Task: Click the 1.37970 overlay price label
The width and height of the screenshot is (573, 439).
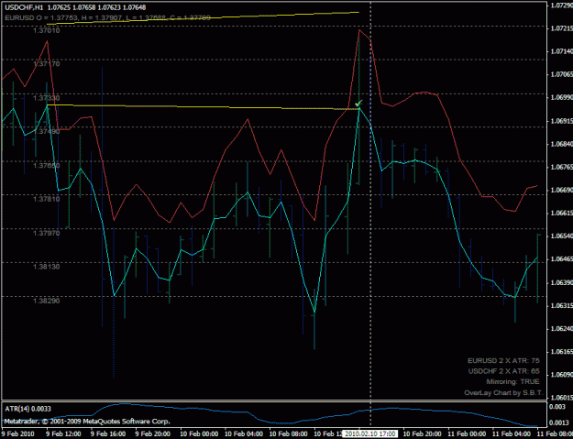Action: pos(47,233)
